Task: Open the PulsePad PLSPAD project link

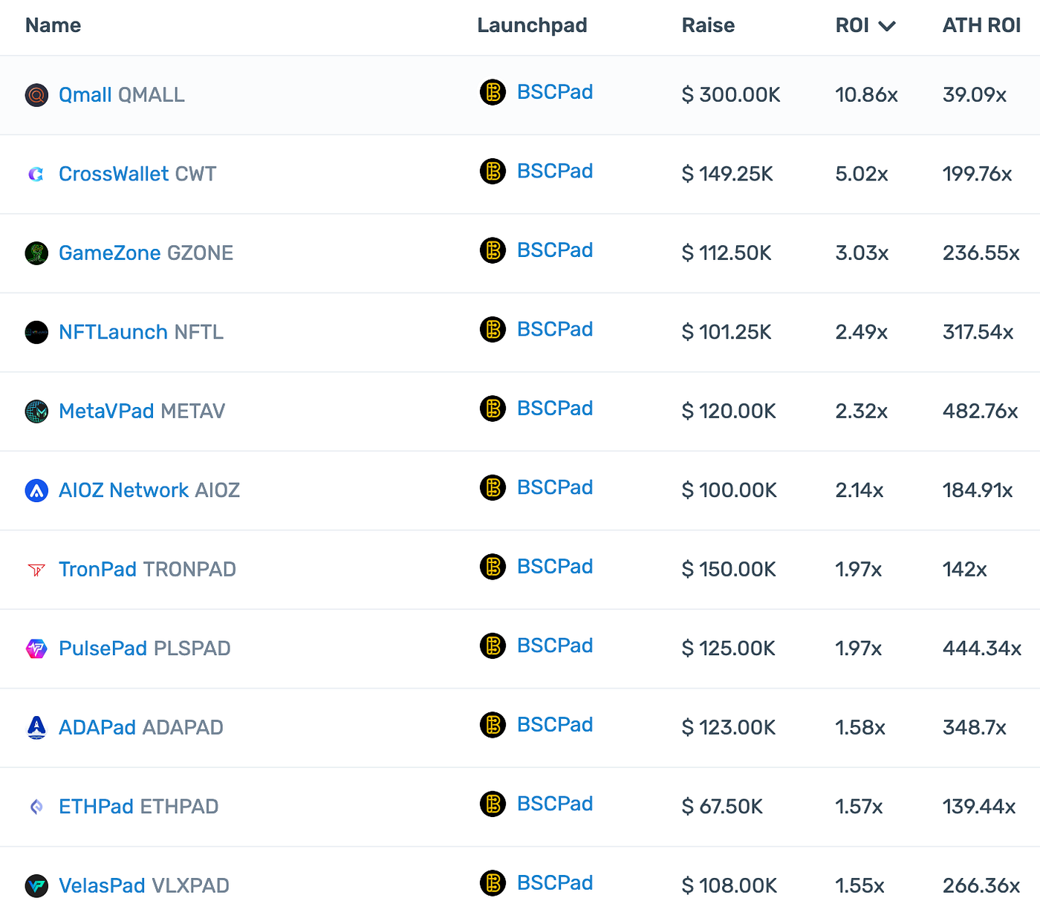Action: coord(145,648)
